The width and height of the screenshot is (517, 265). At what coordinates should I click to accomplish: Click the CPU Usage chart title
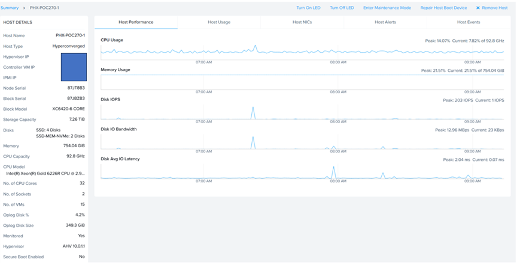(x=112, y=39)
